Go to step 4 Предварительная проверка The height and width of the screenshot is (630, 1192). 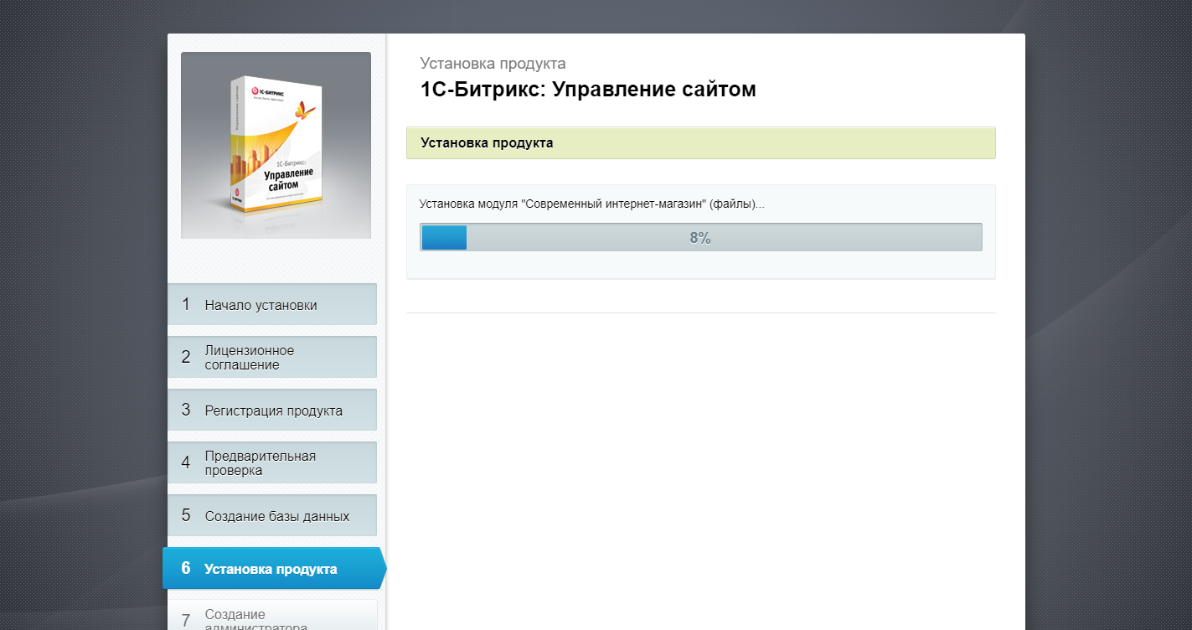(272, 462)
